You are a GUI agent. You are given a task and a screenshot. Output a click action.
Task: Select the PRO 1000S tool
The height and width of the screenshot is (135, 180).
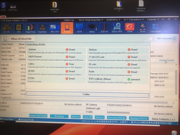pos(55,28)
